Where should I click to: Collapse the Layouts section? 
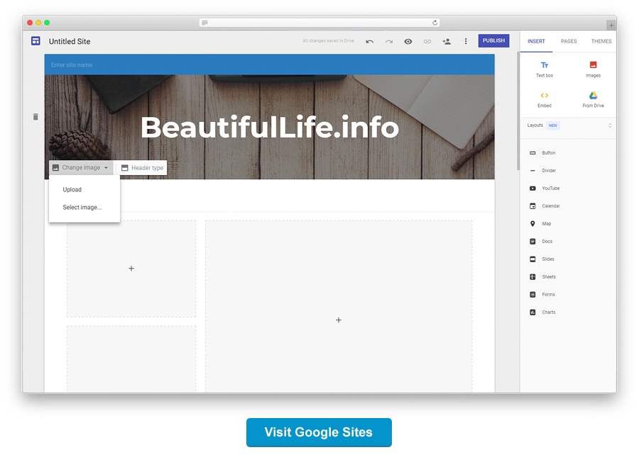tap(610, 125)
